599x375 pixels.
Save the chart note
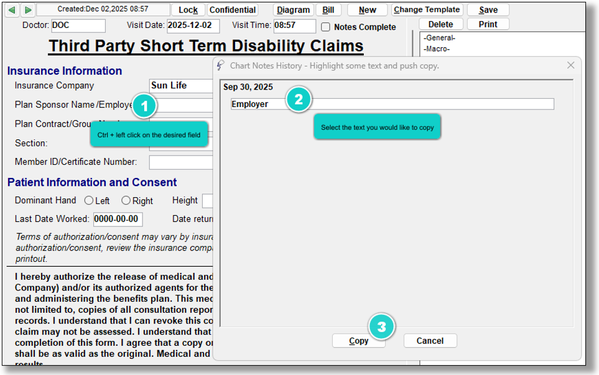click(488, 10)
